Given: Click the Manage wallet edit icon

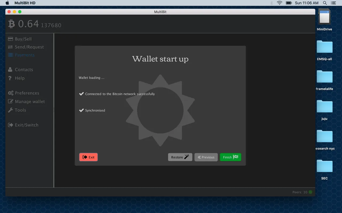Looking at the screenshot, I should tap(11, 101).
